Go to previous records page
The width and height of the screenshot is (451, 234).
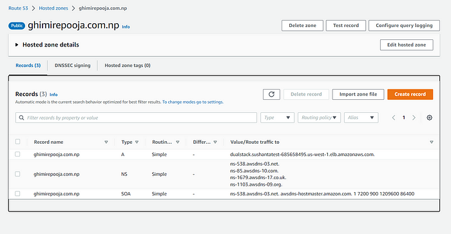394,118
